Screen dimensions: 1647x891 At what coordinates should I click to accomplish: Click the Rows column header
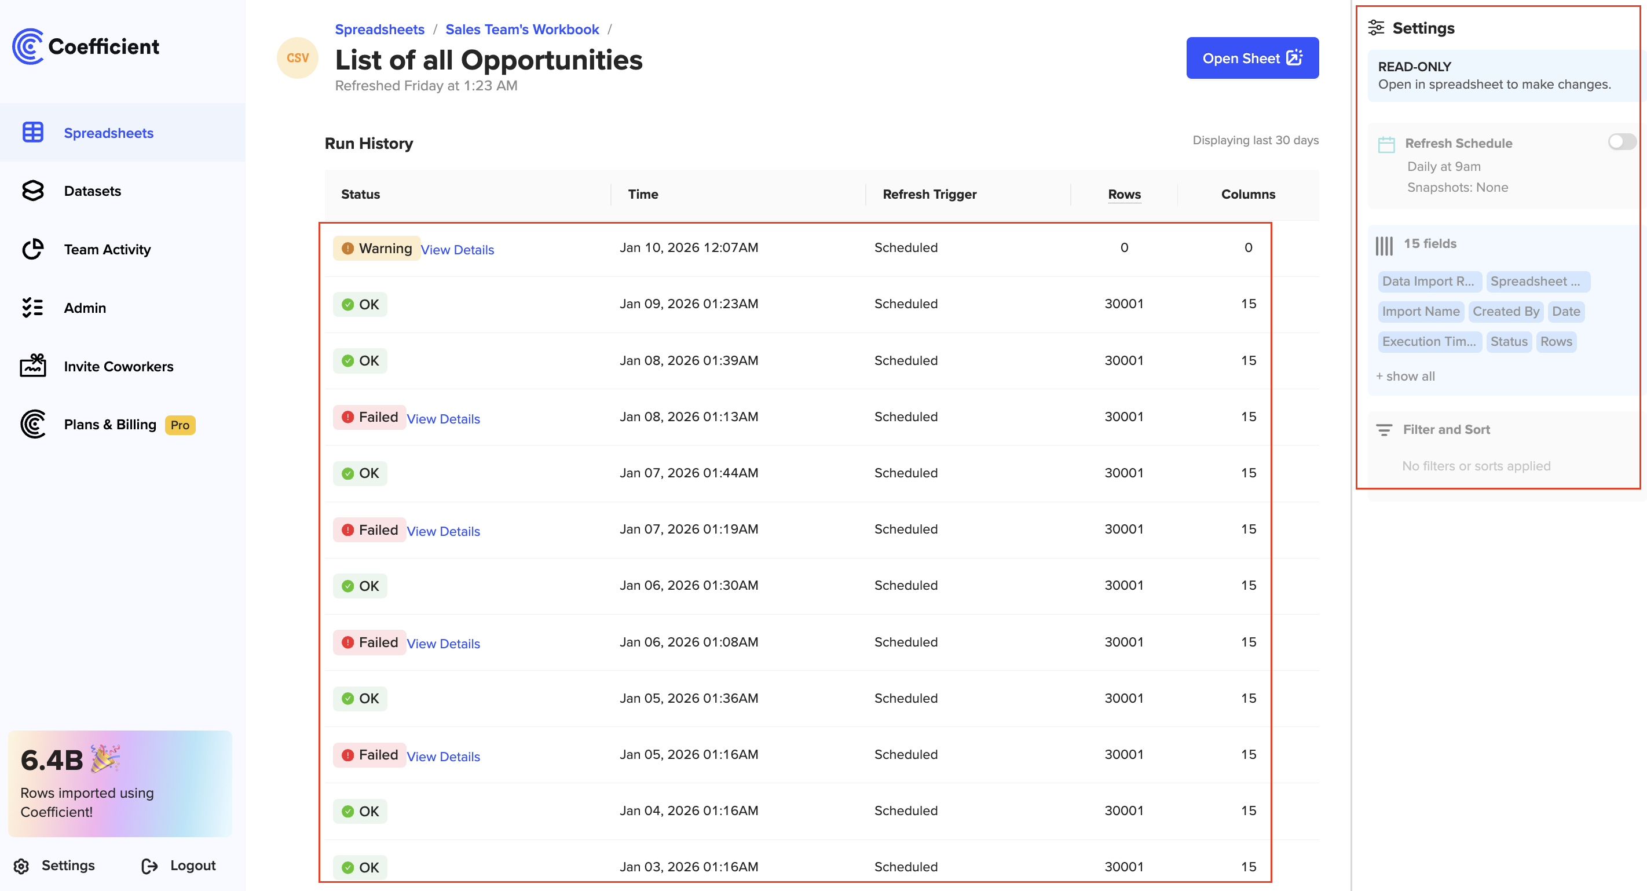[1123, 194]
